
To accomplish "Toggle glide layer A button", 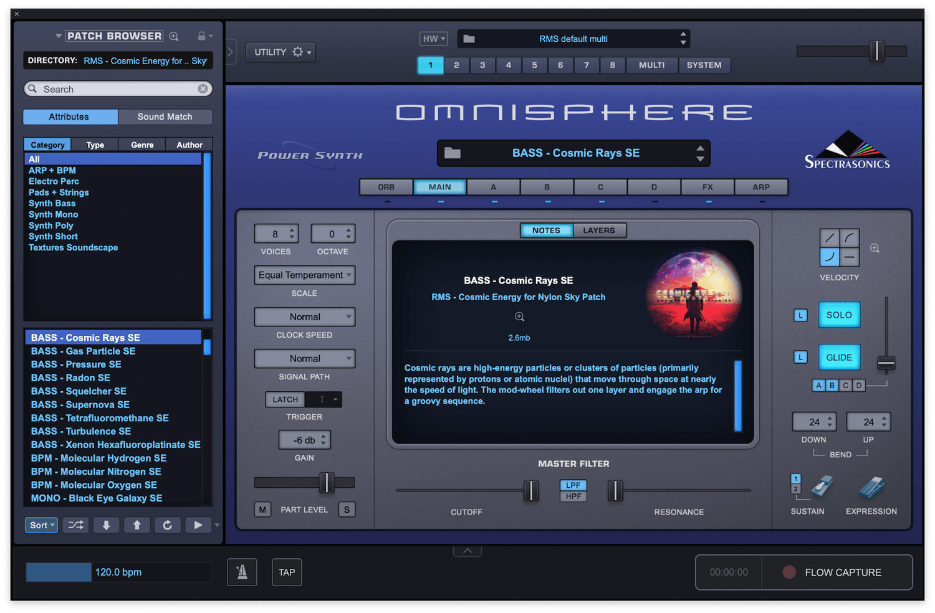I will tap(818, 385).
